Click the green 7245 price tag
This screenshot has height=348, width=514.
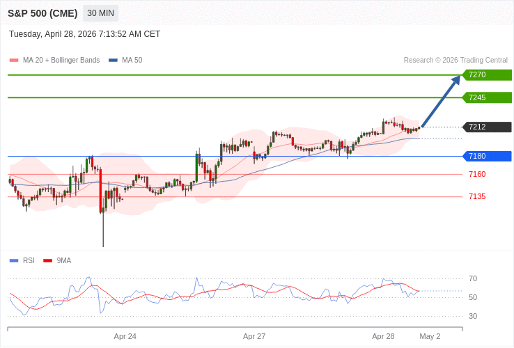click(x=486, y=97)
